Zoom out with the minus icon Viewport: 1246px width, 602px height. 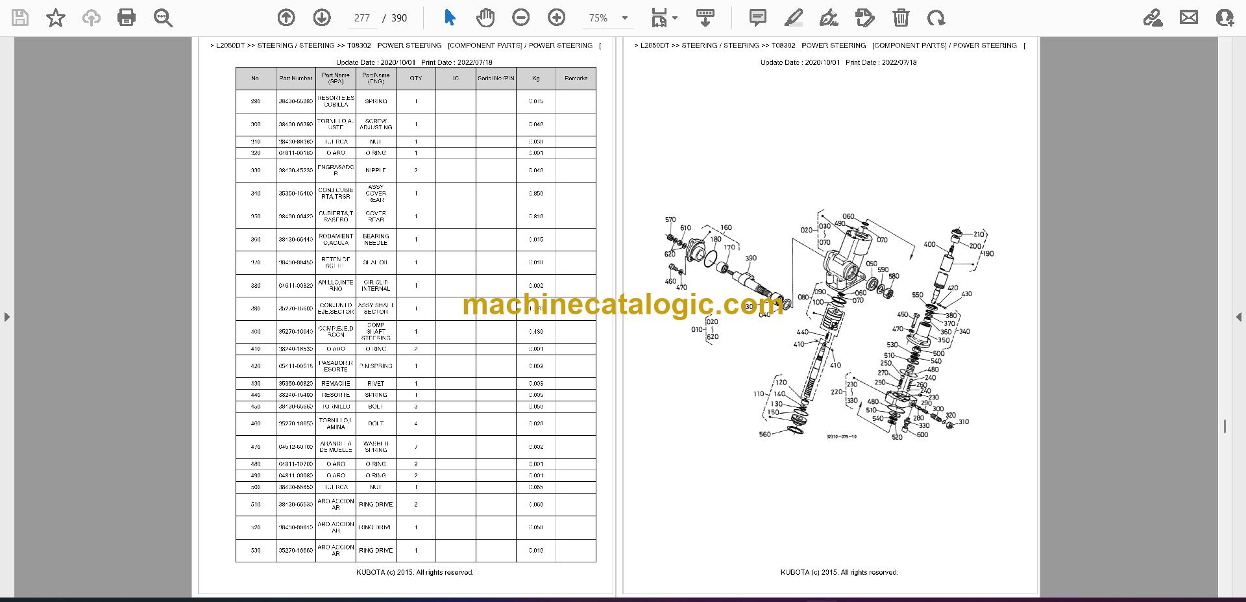pos(521,18)
